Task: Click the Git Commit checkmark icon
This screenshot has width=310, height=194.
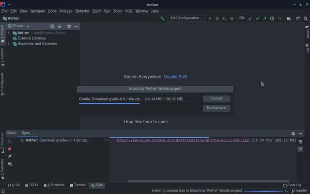Action: tap(257, 18)
